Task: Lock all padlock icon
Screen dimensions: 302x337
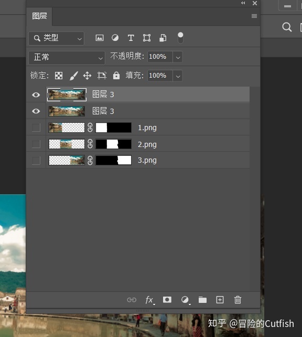Action: tap(116, 76)
